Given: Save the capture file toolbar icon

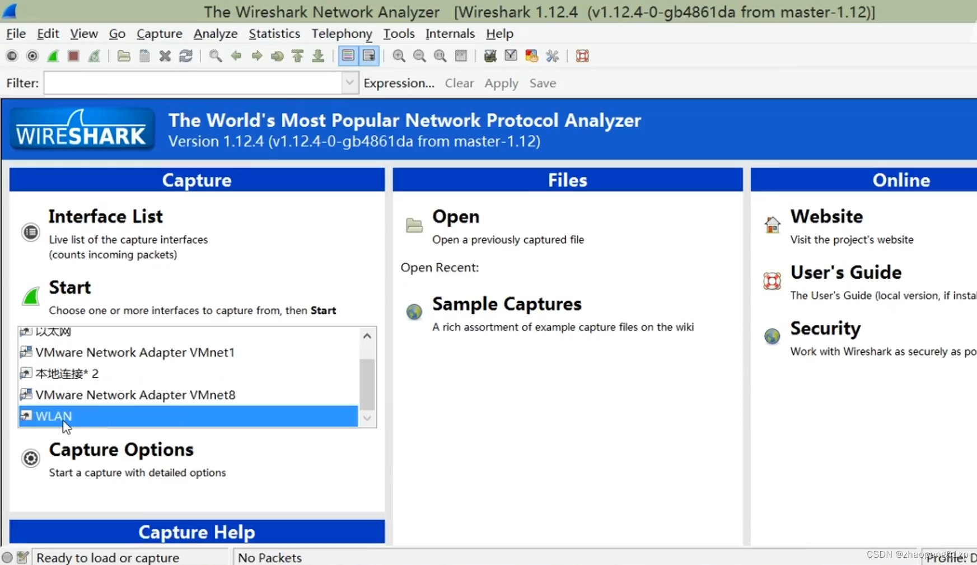Looking at the screenshot, I should click(144, 56).
